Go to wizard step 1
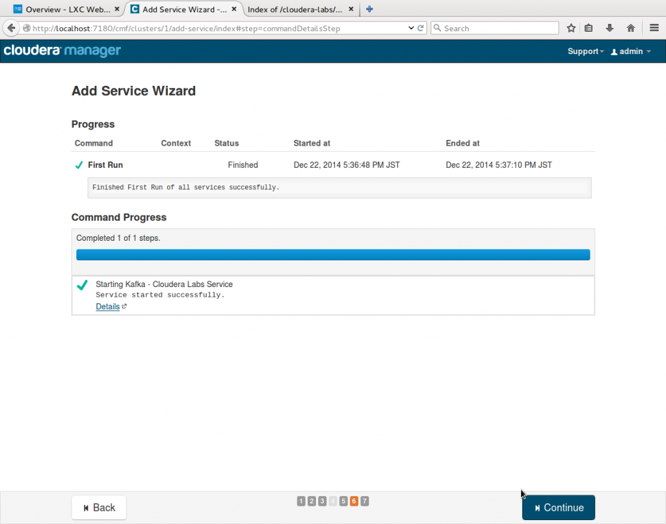Screen dimensions: 666x524 point(301,501)
